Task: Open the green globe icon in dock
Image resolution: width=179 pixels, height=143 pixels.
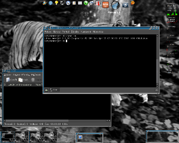Action: tap(86, 3)
